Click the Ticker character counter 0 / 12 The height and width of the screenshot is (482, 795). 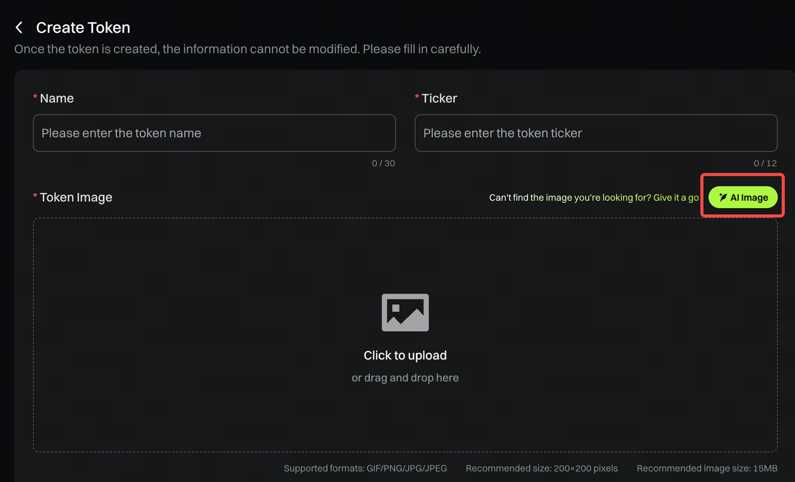[x=765, y=163]
